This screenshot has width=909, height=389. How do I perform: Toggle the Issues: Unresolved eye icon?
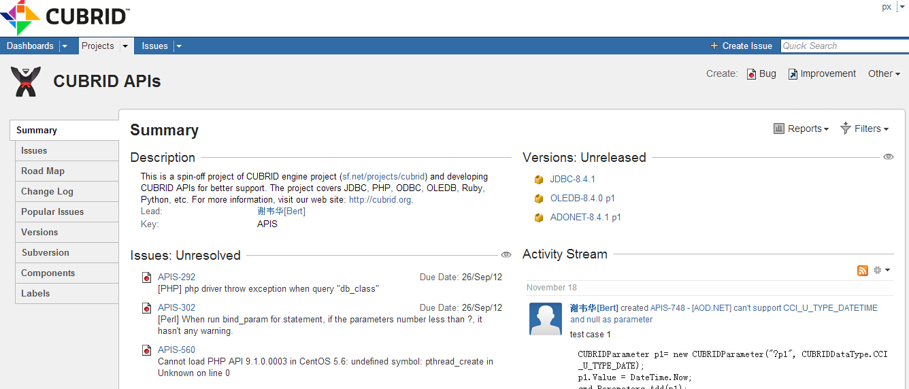tap(506, 255)
